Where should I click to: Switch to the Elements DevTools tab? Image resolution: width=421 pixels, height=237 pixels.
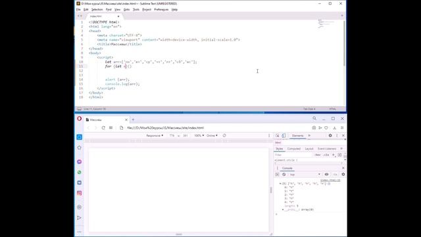pyautogui.click(x=297, y=136)
